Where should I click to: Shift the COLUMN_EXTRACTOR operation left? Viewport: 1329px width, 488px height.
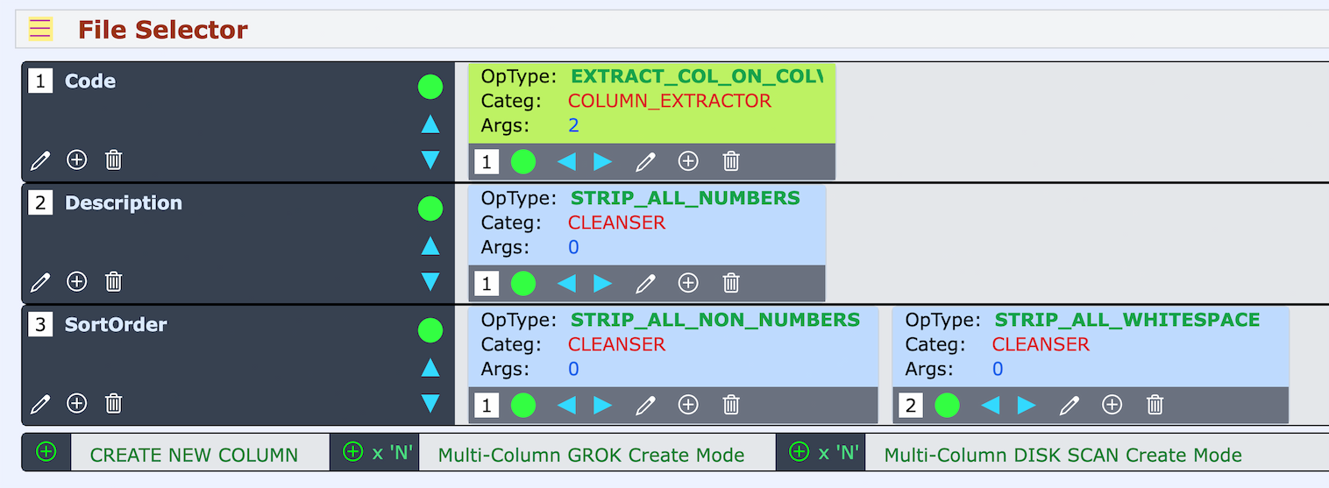567,161
